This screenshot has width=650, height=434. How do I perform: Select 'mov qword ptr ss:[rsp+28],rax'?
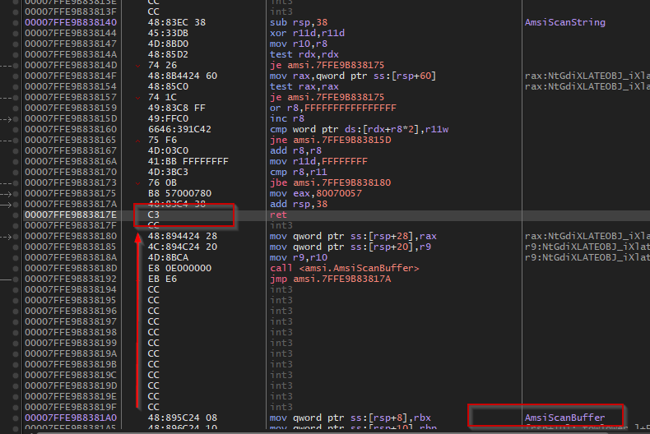[353, 236]
